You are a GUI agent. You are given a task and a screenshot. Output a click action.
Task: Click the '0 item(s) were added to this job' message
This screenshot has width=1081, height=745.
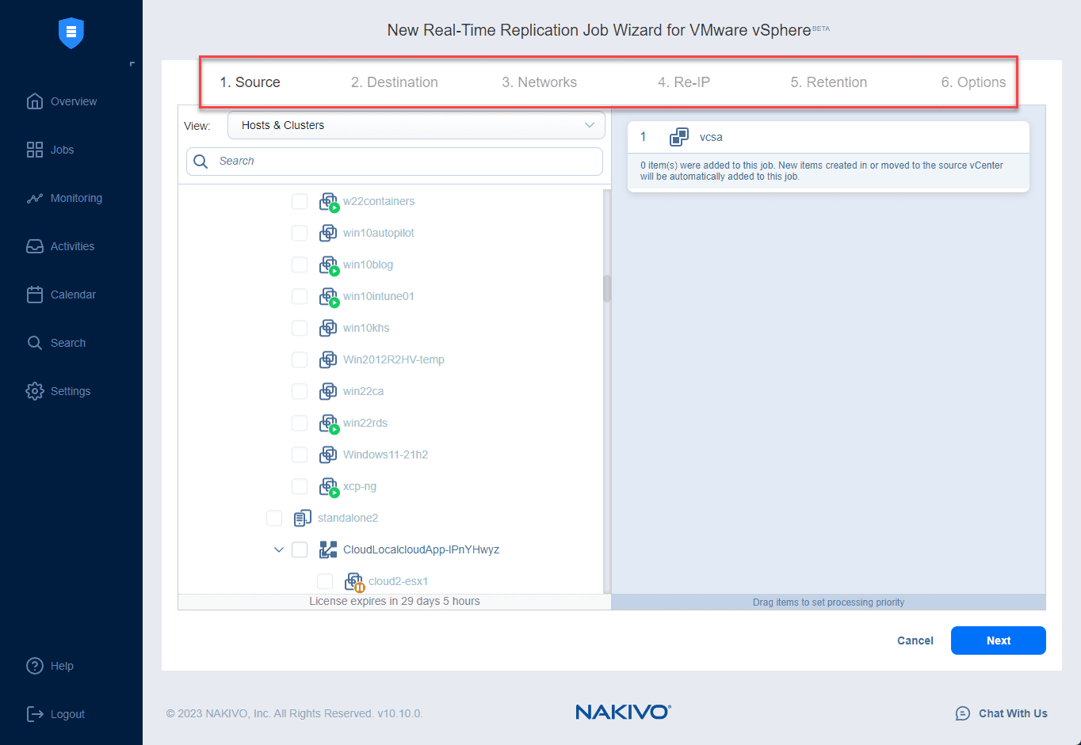[x=822, y=171]
